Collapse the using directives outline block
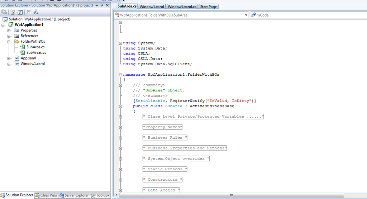The height and width of the screenshot is (199, 367). tap(120, 43)
